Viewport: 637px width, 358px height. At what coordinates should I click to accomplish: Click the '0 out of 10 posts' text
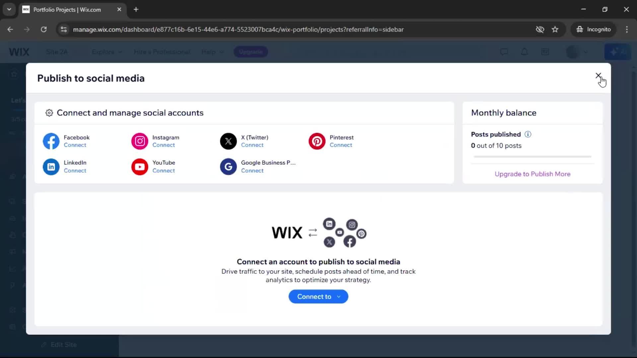coord(496,146)
